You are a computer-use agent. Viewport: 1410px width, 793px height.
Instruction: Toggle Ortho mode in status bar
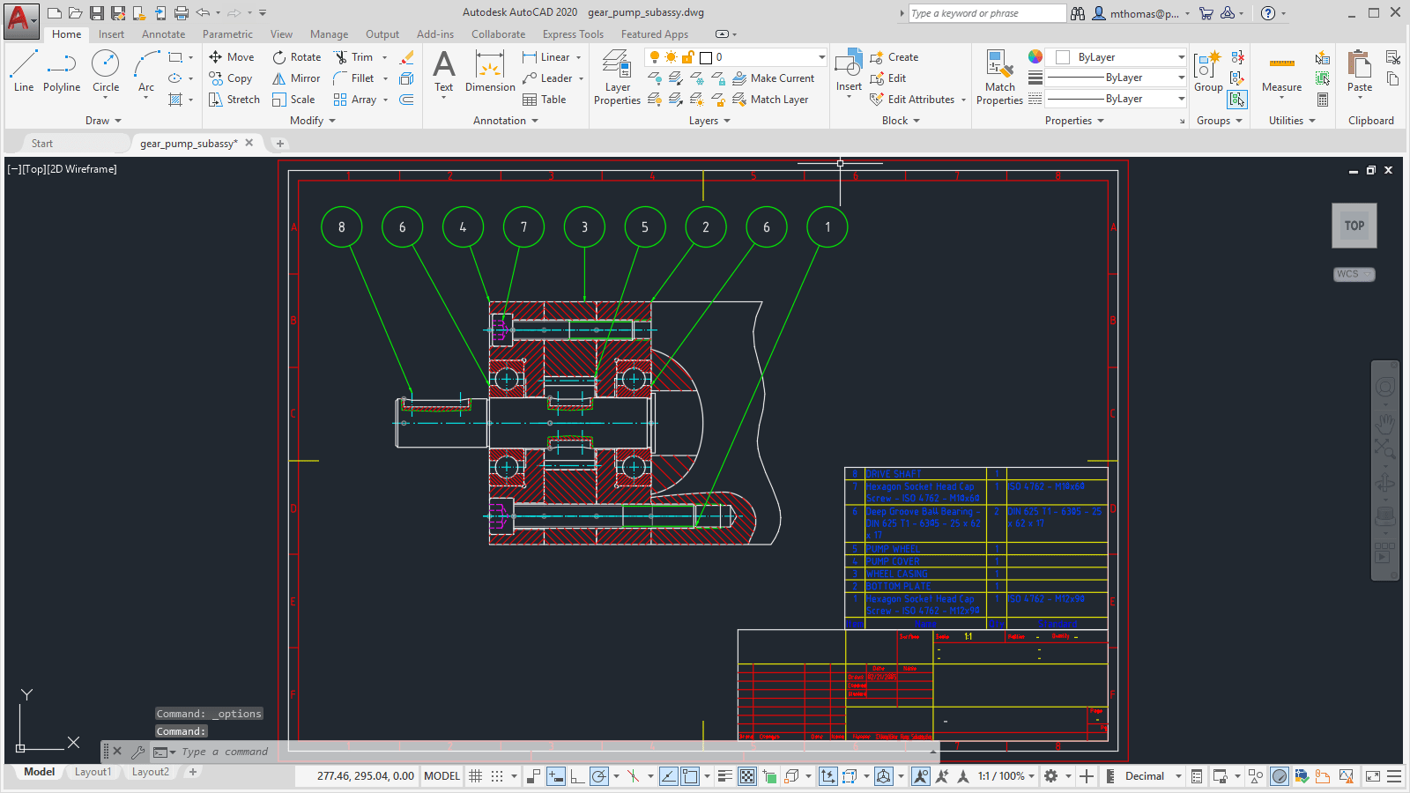[577, 776]
